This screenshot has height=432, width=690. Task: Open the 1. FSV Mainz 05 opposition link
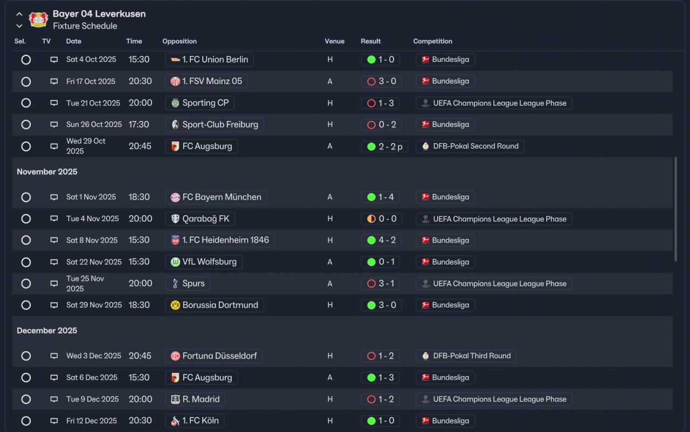pos(212,81)
